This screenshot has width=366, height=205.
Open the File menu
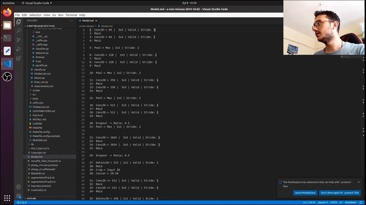point(17,15)
